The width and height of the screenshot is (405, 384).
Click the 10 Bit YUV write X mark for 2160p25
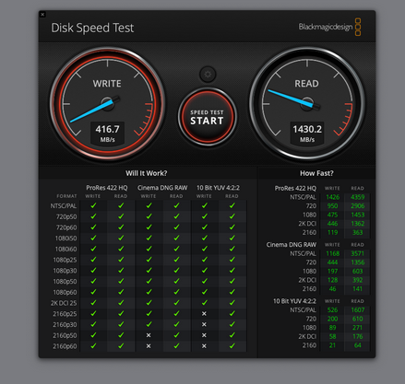[204, 314]
